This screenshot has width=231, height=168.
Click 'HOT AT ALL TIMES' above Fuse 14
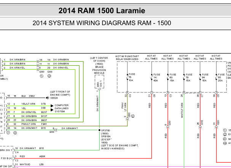coord(151,57)
